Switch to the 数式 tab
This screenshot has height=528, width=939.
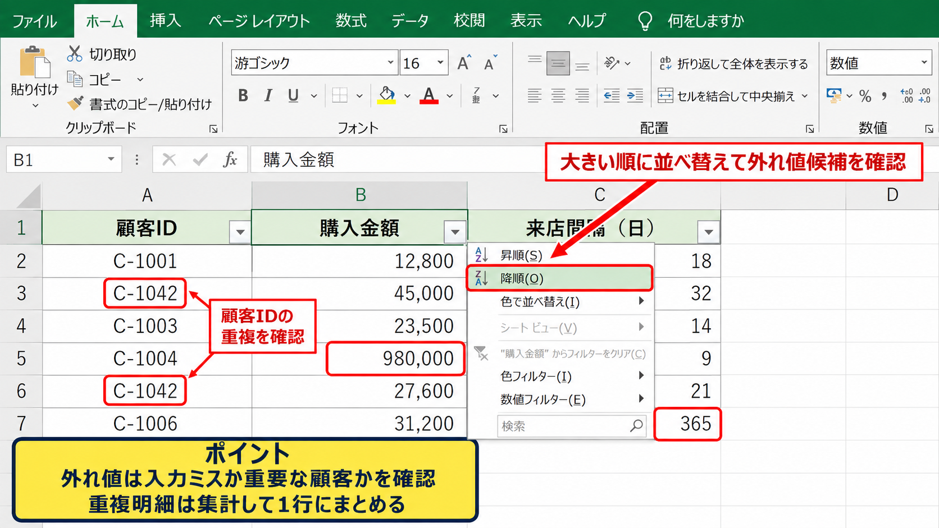[351, 21]
